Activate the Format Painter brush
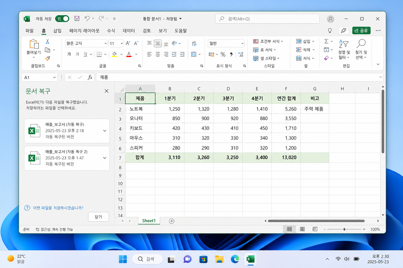Viewport: 403px width, 268px height. point(47,58)
